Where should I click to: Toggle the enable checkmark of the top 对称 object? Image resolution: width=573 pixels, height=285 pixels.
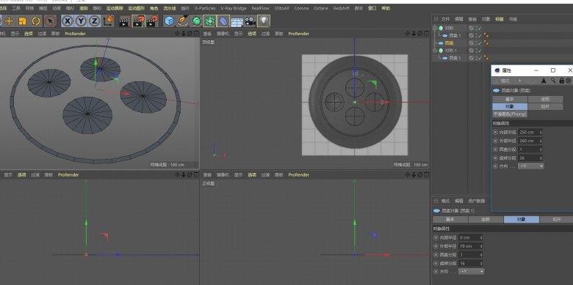pyautogui.click(x=480, y=28)
